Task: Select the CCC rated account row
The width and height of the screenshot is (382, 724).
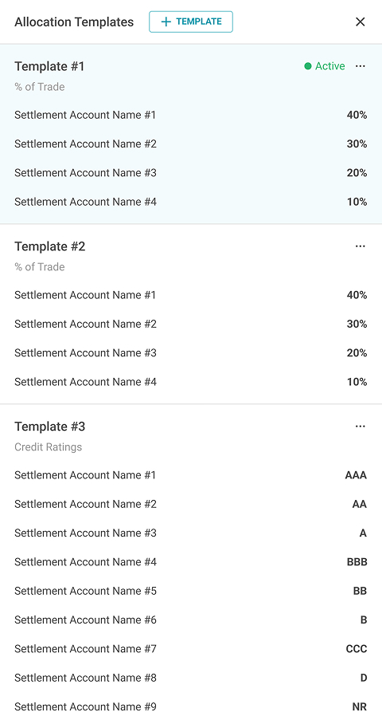Action: coord(191,649)
